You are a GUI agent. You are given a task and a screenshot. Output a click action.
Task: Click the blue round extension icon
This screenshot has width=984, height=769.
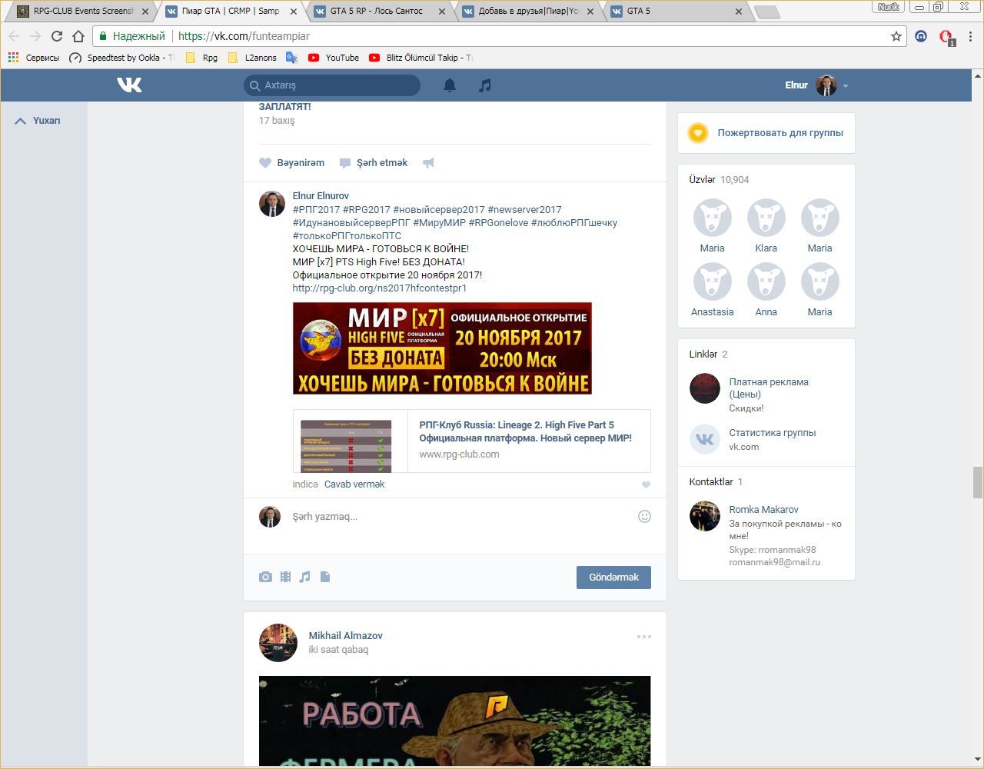pyautogui.click(x=921, y=36)
